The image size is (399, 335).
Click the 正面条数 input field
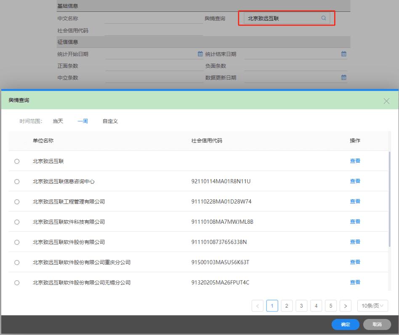click(154, 66)
